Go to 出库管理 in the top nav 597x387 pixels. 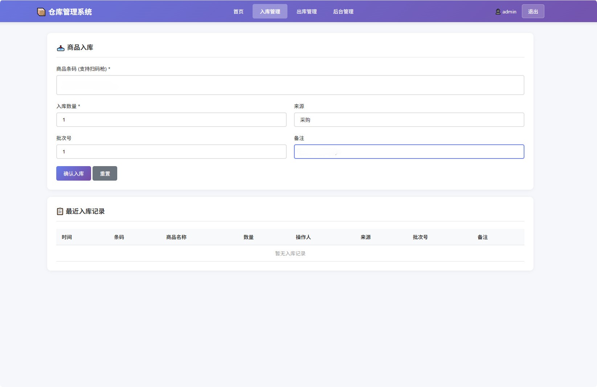(x=307, y=12)
